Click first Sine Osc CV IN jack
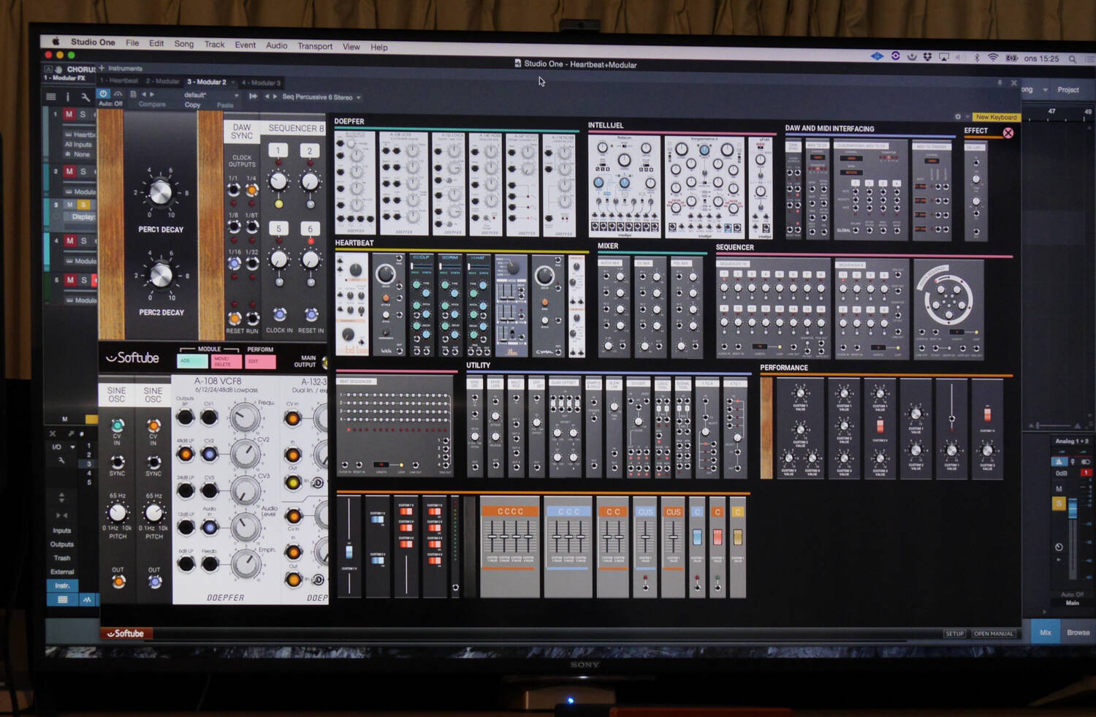The width and height of the screenshot is (1096, 717). click(117, 425)
